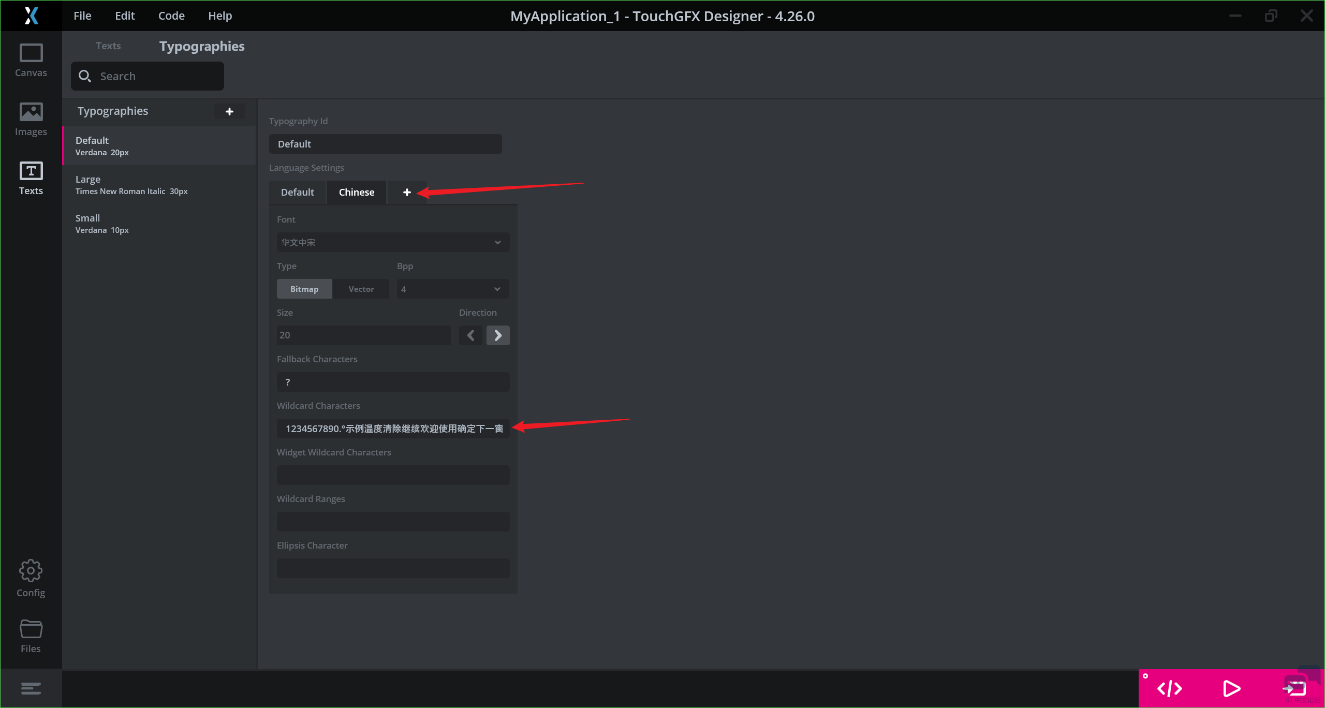Add a new typography with plus
Image resolution: width=1325 pixels, height=708 pixels.
tap(229, 111)
